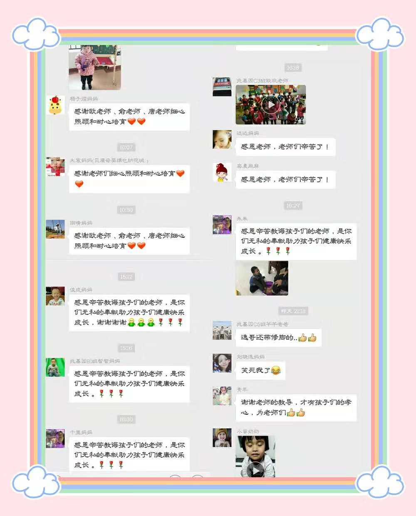Image resolution: width=416 pixels, height=516 pixels.
Task: Select 达达妈妈's '感恩老师，老师们辛苦了' message
Action: (285, 147)
